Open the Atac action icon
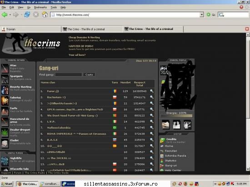The height and width of the screenshot is (187, 250). 5,69
